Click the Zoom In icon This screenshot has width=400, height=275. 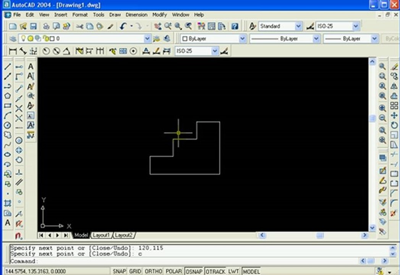[382, 108]
